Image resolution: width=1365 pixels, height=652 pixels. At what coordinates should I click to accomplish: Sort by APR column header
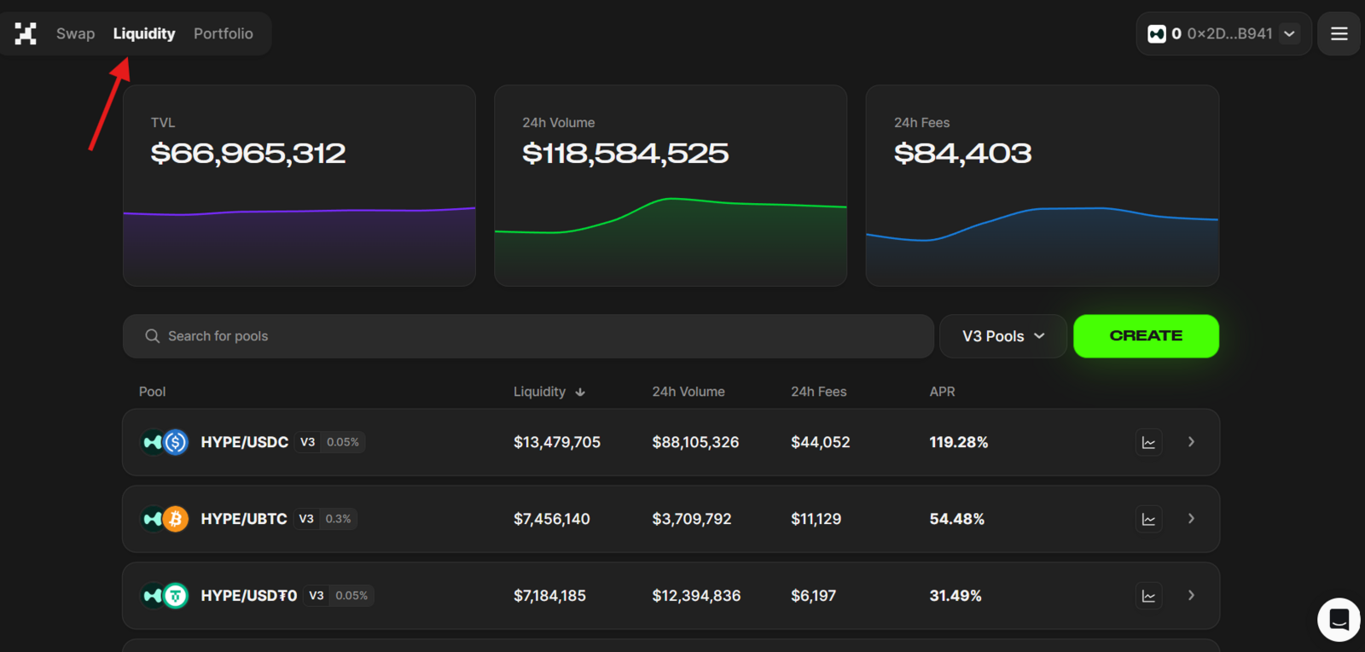[x=943, y=392]
